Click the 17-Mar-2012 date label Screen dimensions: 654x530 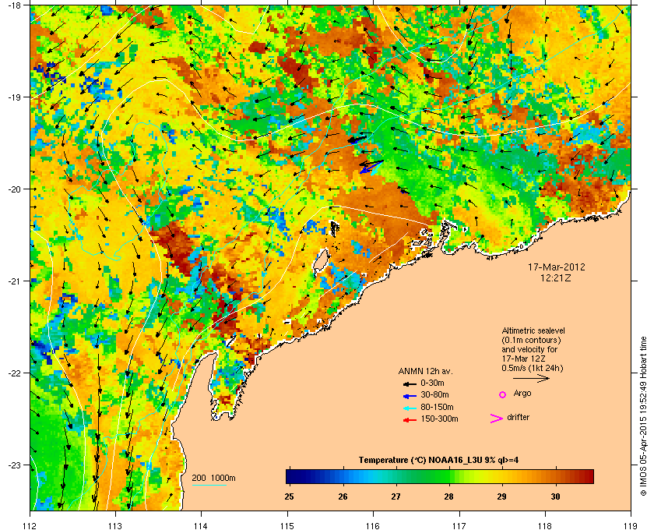pyautogui.click(x=557, y=267)
